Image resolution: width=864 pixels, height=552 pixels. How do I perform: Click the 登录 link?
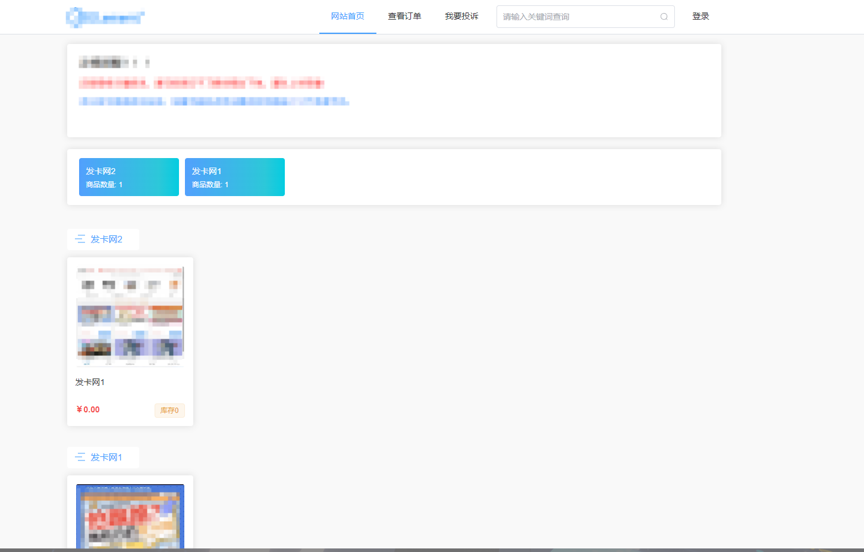coord(700,17)
